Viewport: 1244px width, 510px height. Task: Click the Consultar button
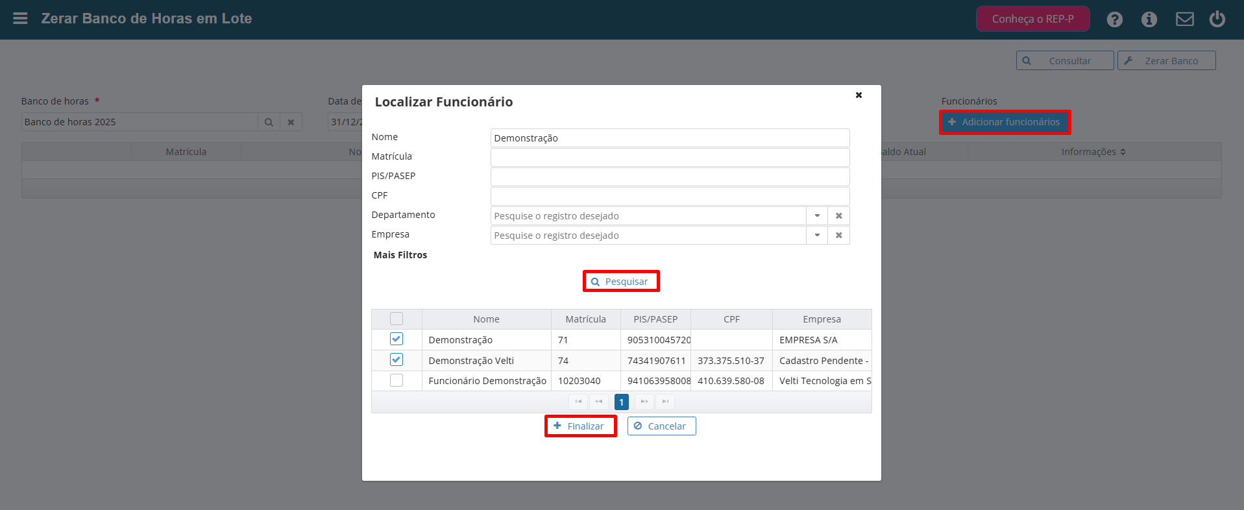(x=1065, y=60)
